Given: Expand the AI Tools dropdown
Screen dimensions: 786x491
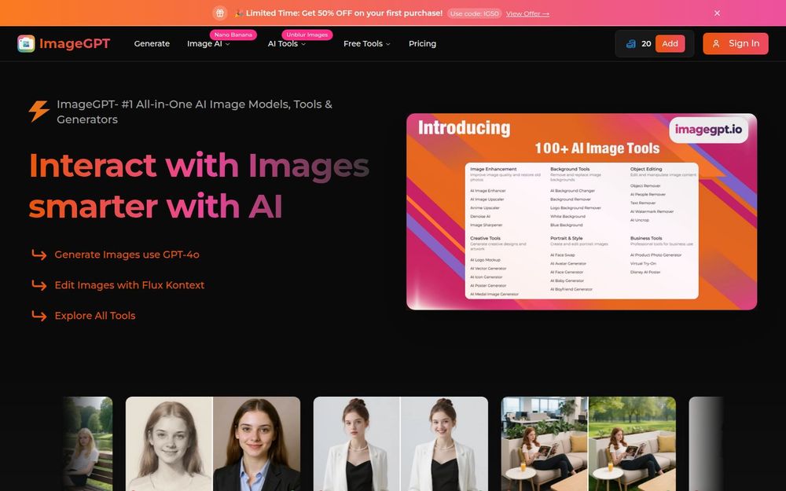Looking at the screenshot, I should coord(285,44).
